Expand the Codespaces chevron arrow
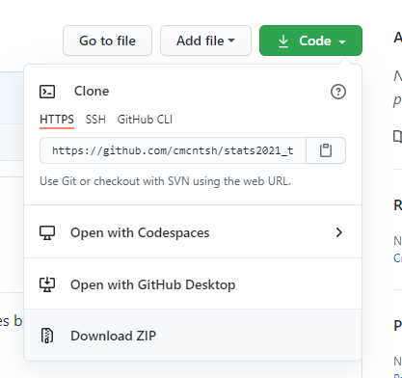The width and height of the screenshot is (402, 378). click(x=338, y=232)
